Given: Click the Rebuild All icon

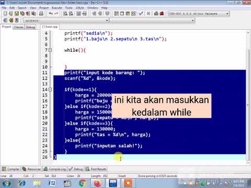Looking at the screenshot, I should tap(133, 14).
